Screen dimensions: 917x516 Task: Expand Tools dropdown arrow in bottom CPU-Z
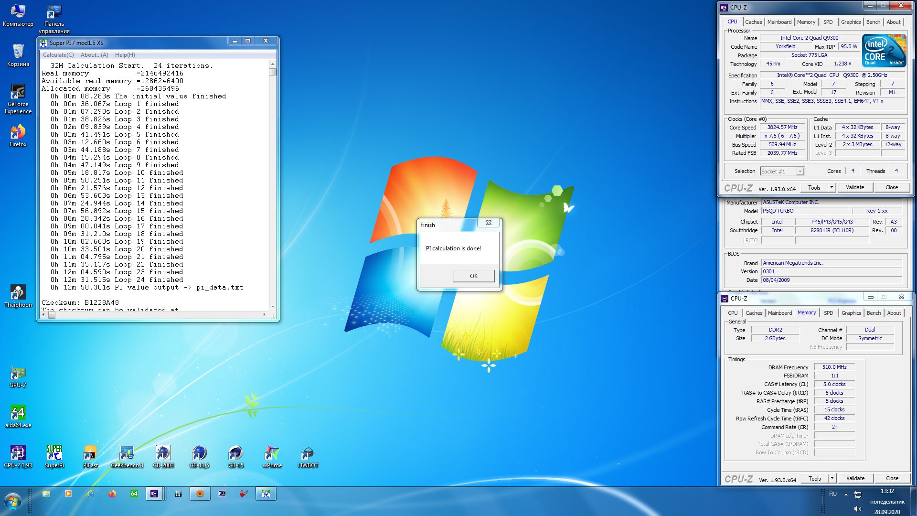coord(832,478)
